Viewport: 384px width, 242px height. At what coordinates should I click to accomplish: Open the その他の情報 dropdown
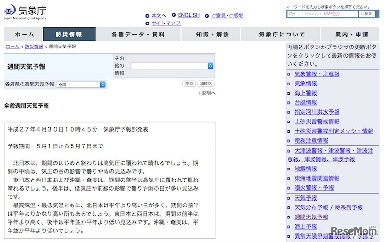coord(171,66)
